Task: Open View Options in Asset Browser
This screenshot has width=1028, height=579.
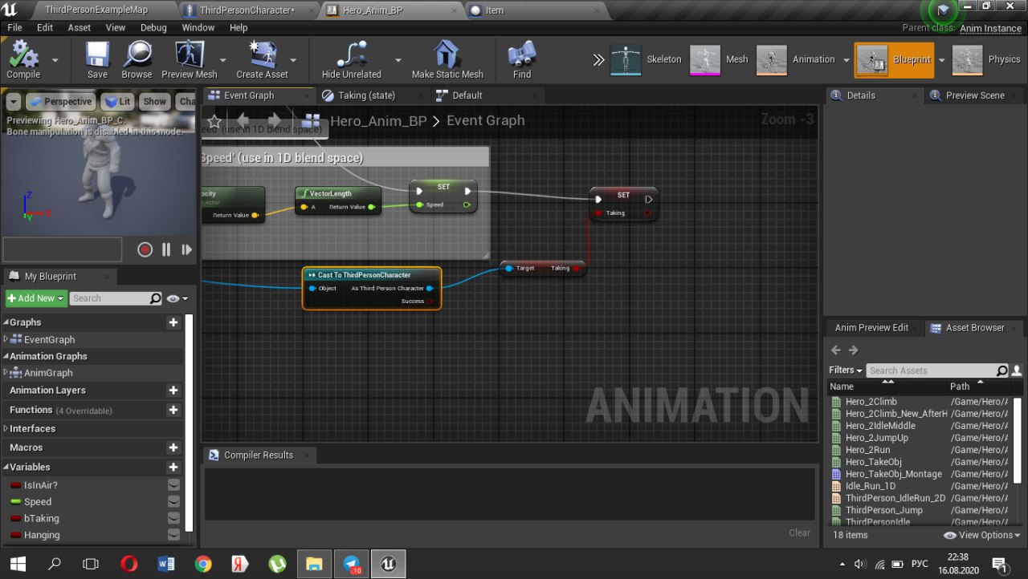Action: pyautogui.click(x=981, y=535)
